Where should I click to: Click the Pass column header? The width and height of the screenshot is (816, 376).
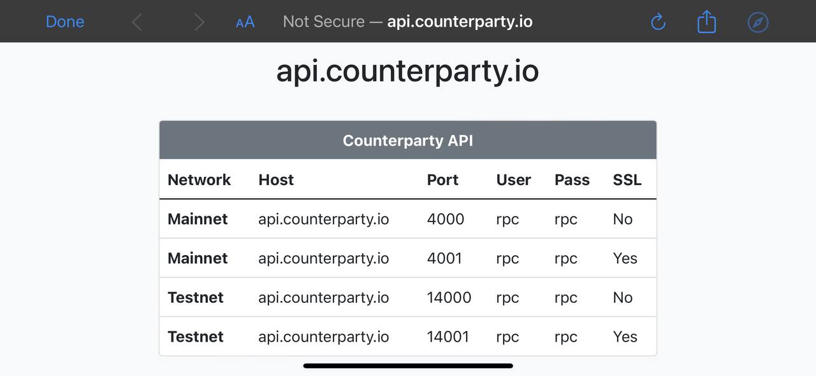[x=572, y=179]
